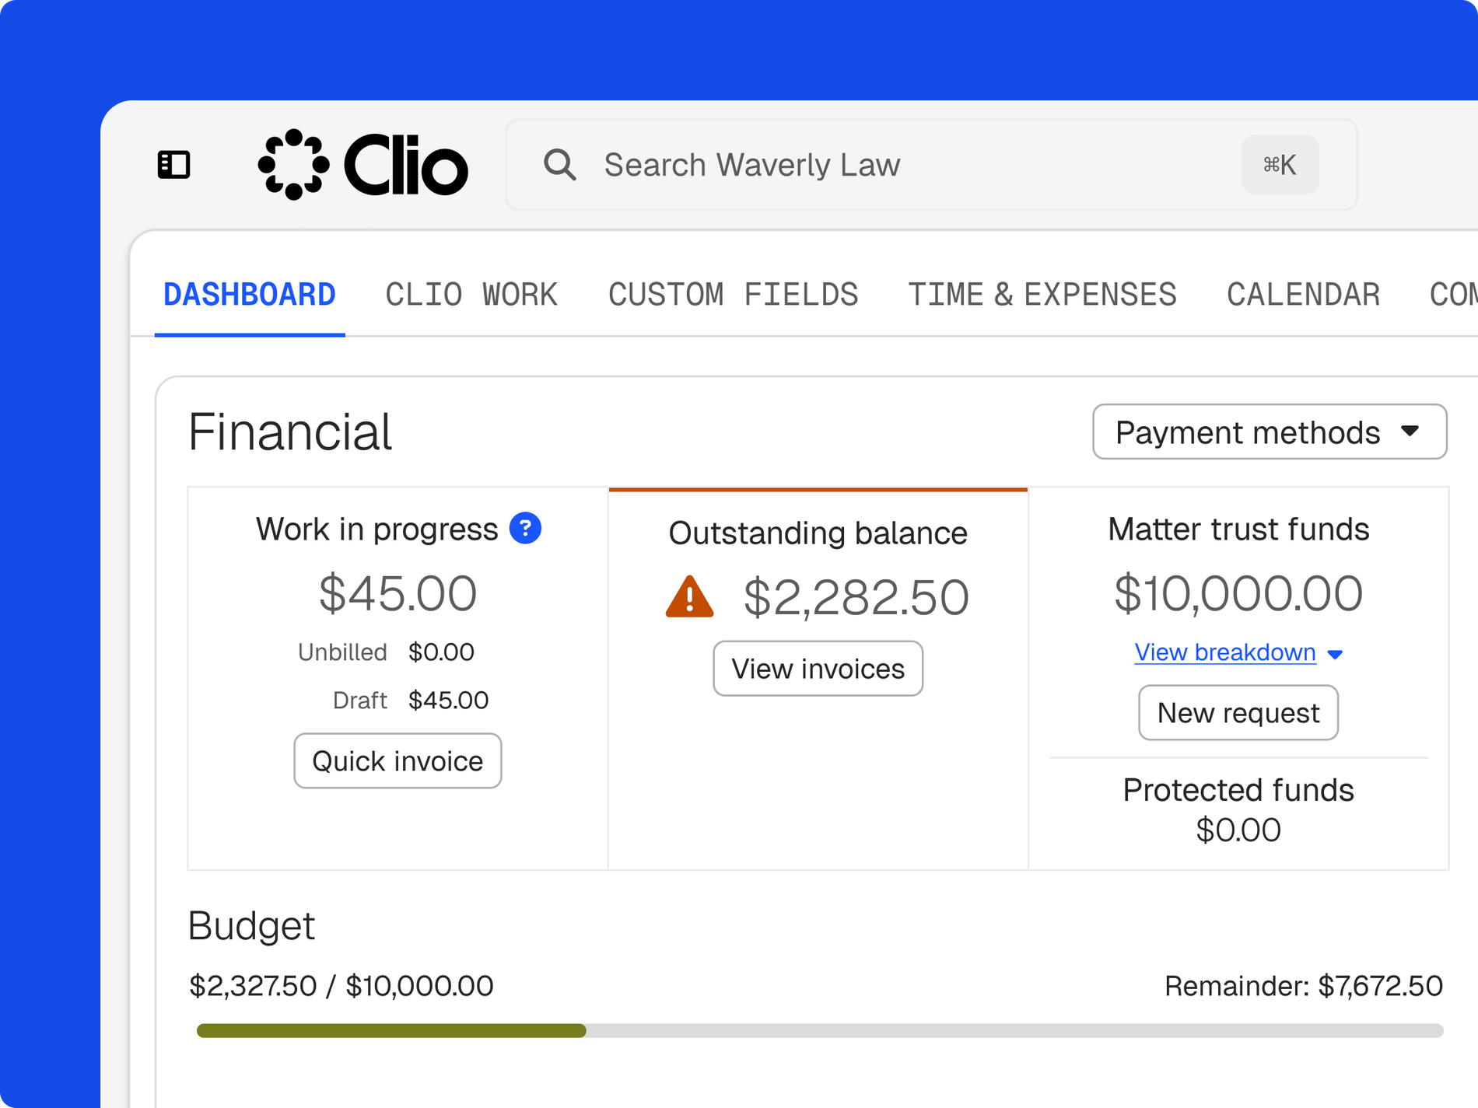Go to the Time & Expenses tab

coord(1042,295)
